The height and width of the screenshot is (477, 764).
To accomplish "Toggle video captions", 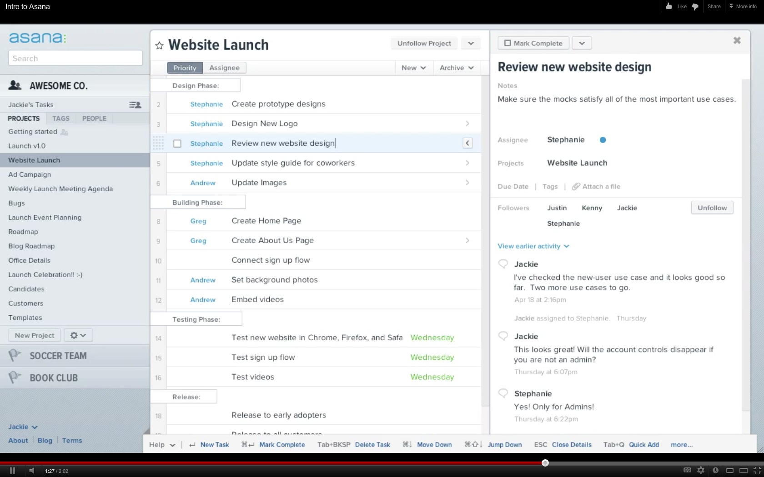I will click(687, 471).
